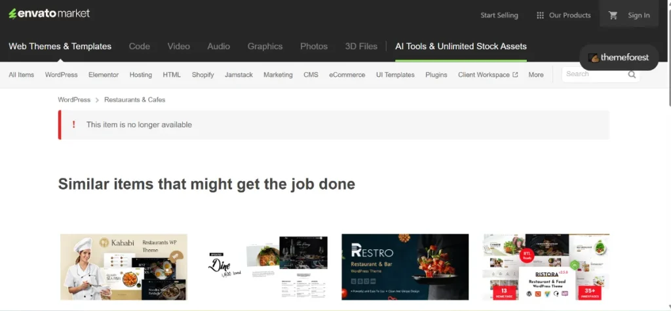Open the Shopify submenu
This screenshot has width=671, height=311.
pos(203,75)
